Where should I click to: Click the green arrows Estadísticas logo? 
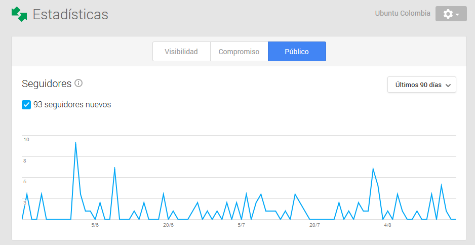point(19,14)
